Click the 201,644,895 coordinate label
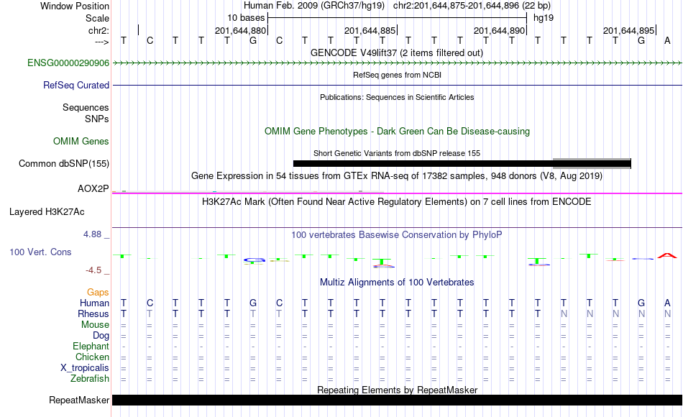The width and height of the screenshot is (683, 417). [628, 30]
